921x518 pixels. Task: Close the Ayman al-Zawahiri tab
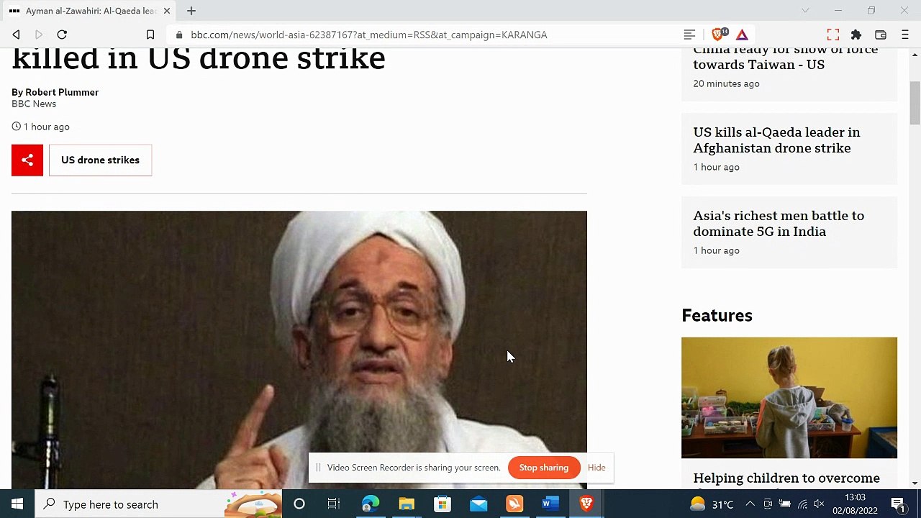167,11
